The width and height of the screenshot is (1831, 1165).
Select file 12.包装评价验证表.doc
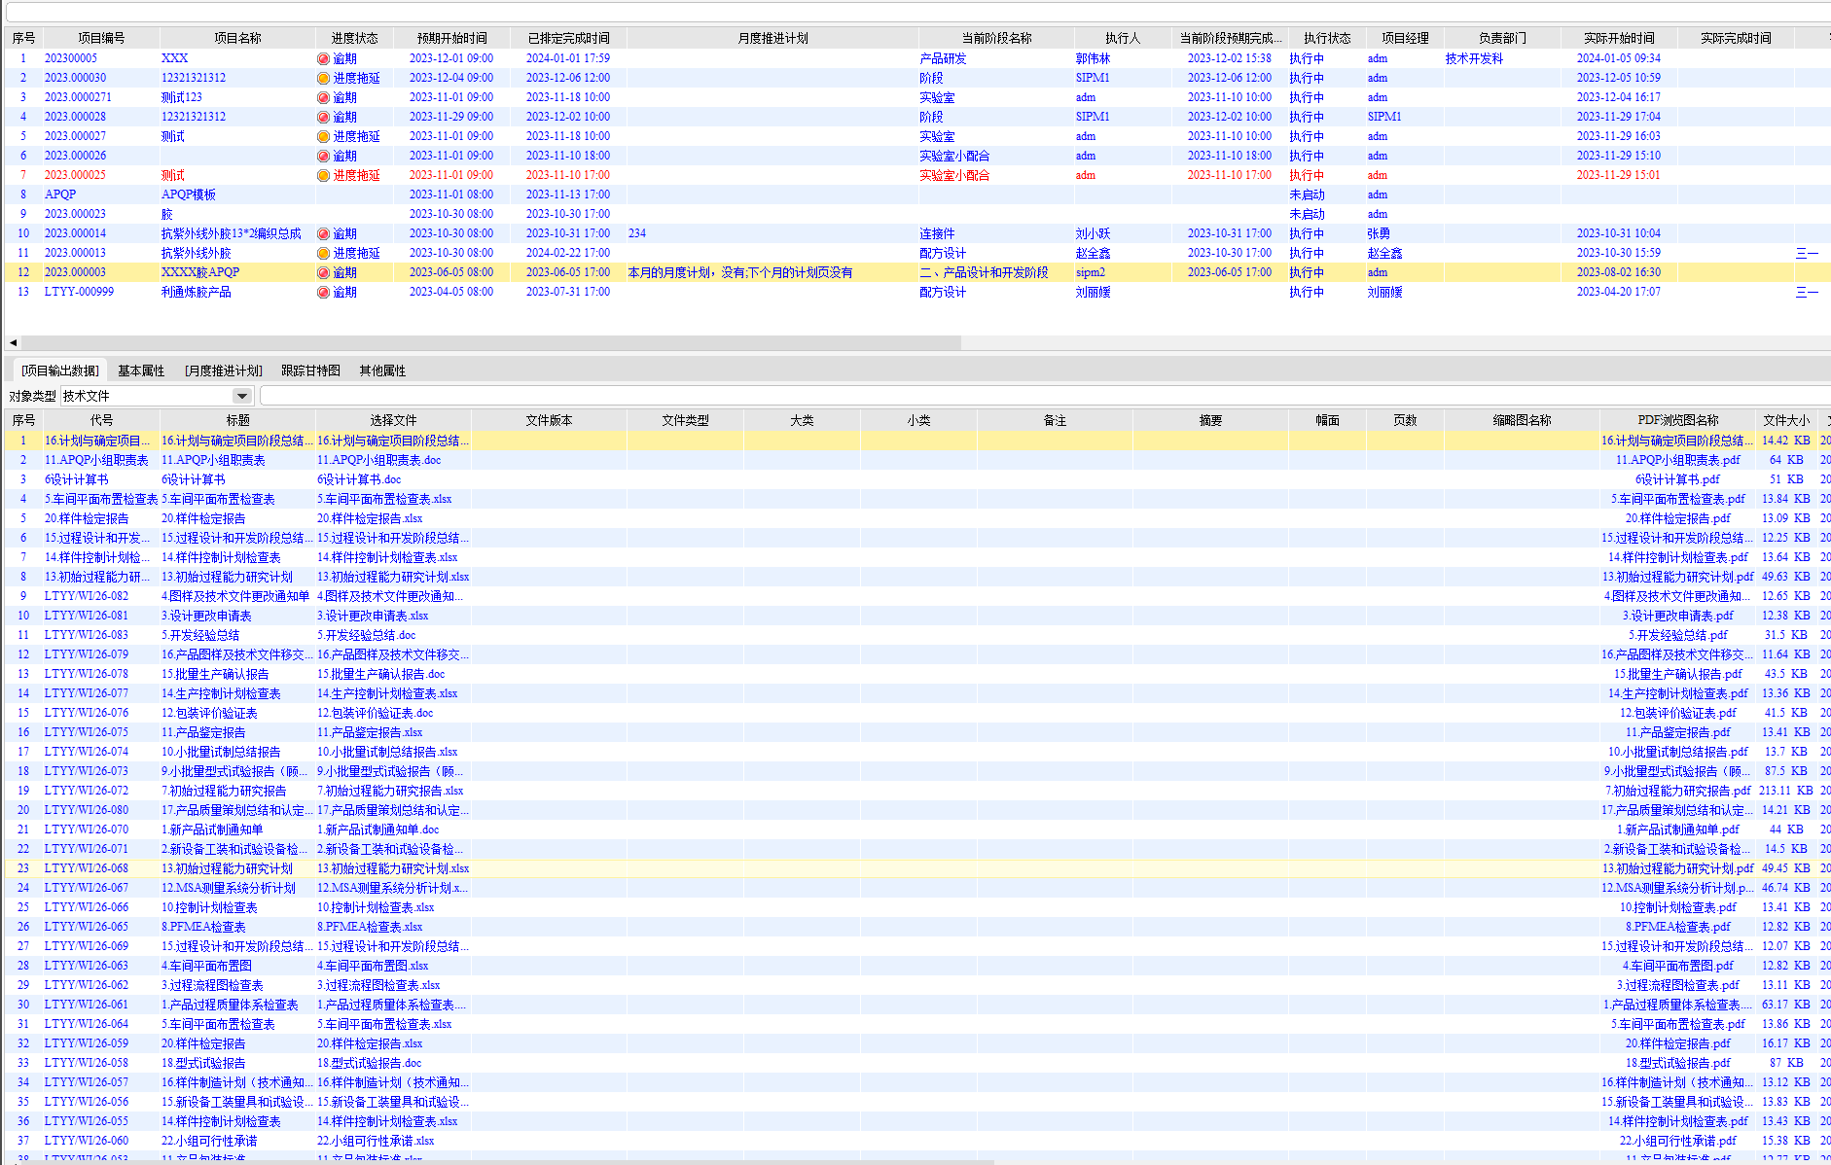[376, 713]
